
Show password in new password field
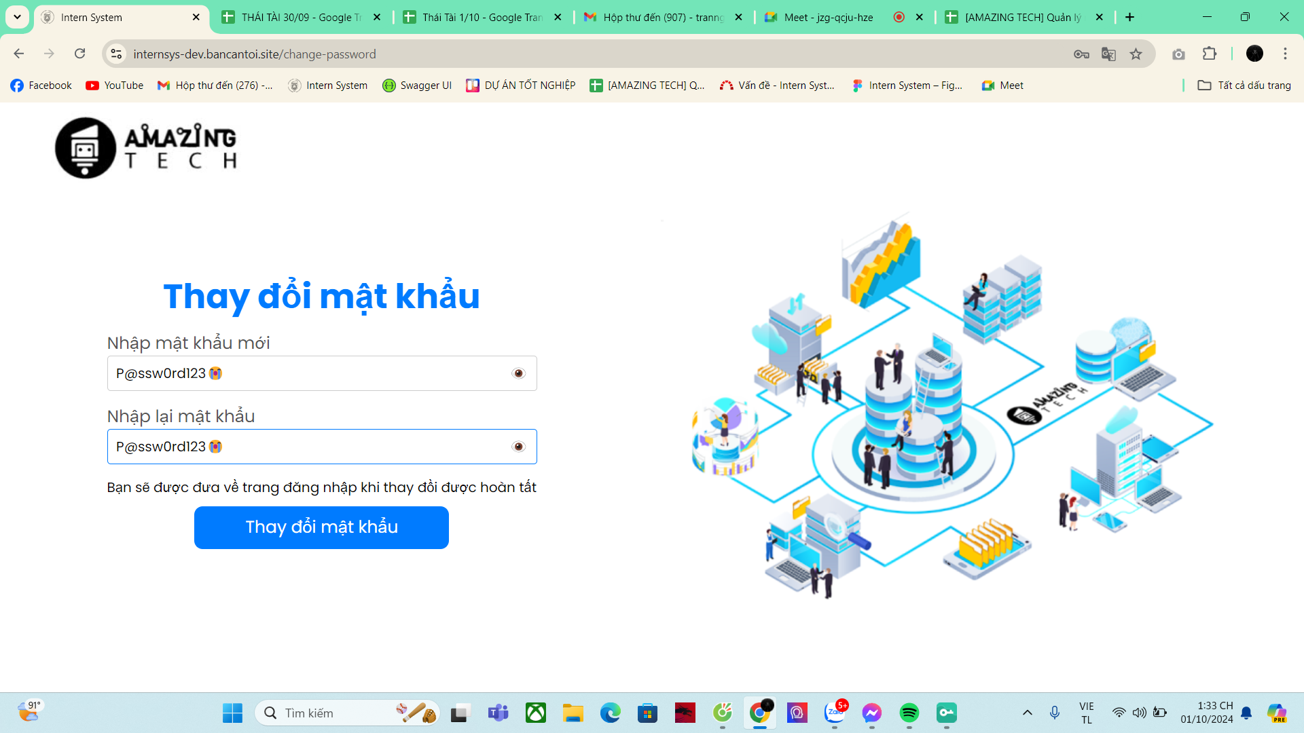(x=519, y=373)
